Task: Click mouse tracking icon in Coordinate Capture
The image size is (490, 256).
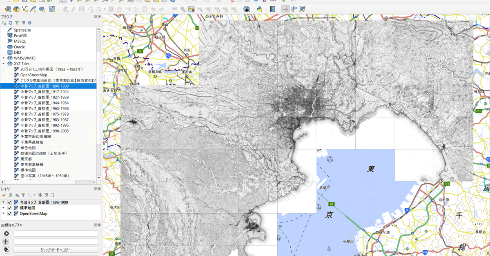Action: click(6, 250)
